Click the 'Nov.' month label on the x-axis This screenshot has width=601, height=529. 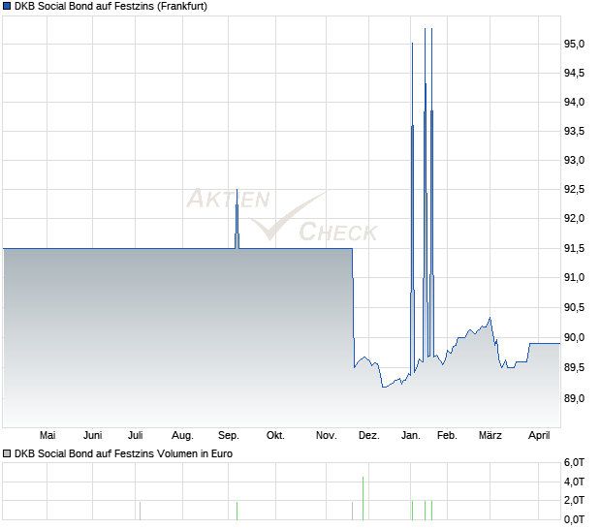click(326, 435)
